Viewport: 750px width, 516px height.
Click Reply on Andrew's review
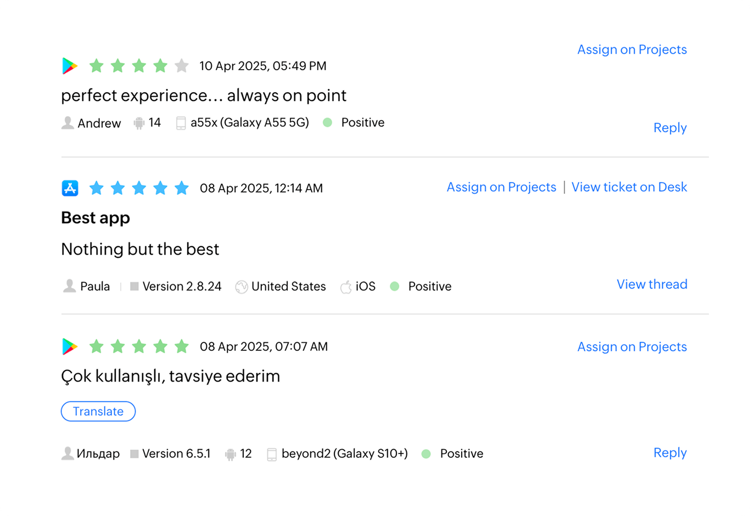(x=670, y=127)
